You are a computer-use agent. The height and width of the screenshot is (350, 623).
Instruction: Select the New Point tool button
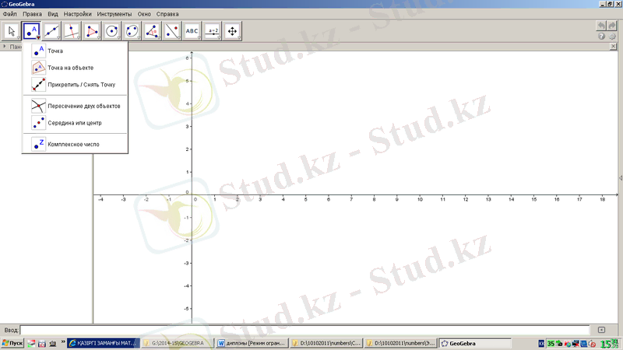pos(31,31)
